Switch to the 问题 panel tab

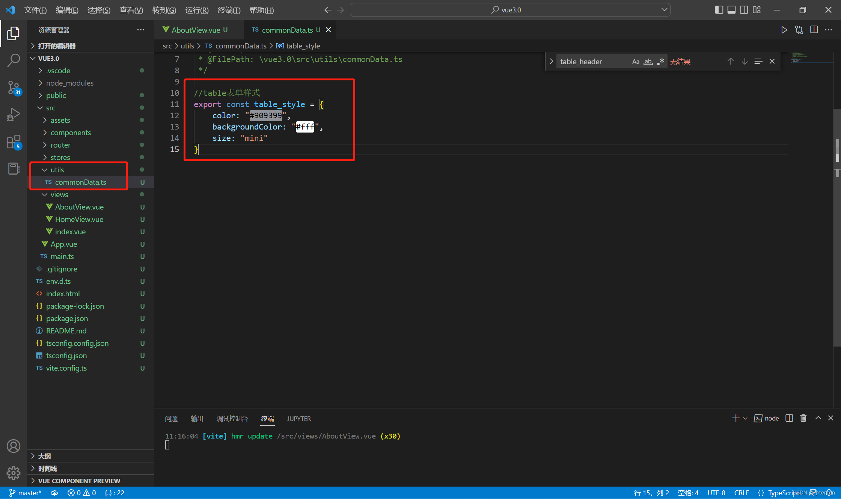pyautogui.click(x=171, y=419)
